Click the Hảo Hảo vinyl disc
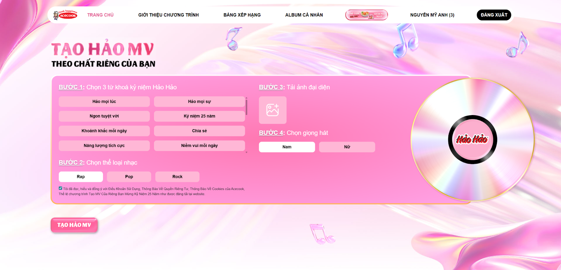 pyautogui.click(x=472, y=140)
